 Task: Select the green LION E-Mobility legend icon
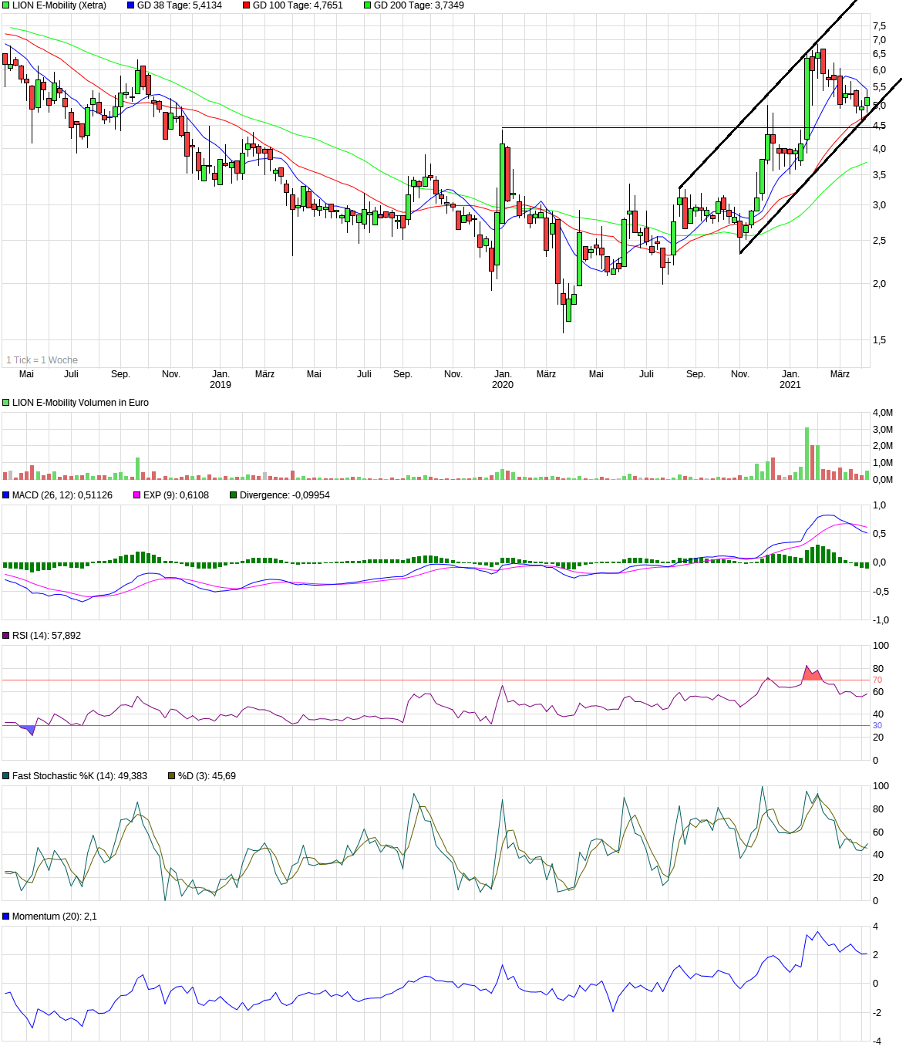point(6,5)
